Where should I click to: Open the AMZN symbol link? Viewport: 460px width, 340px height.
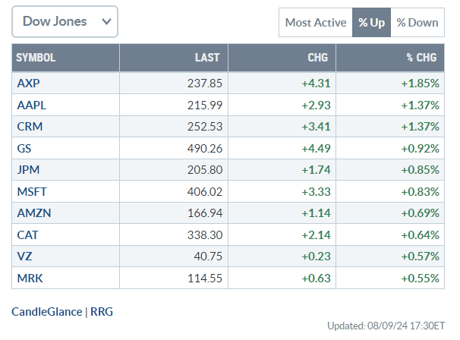(x=34, y=213)
